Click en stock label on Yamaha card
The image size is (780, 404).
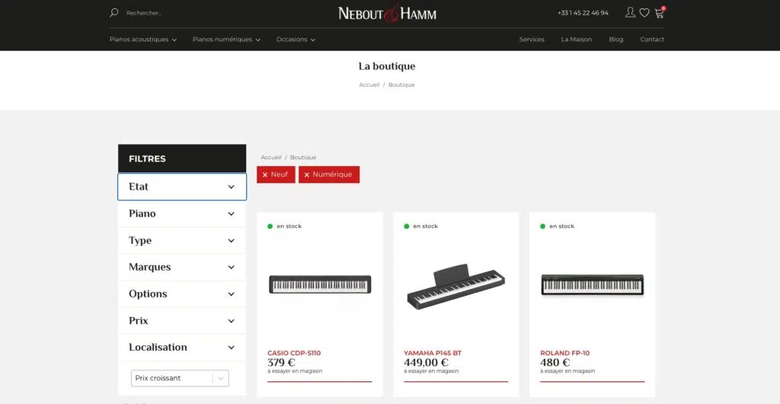425,226
